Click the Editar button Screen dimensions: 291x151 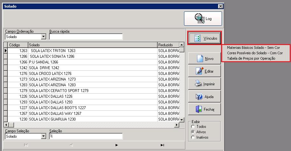click(204, 71)
